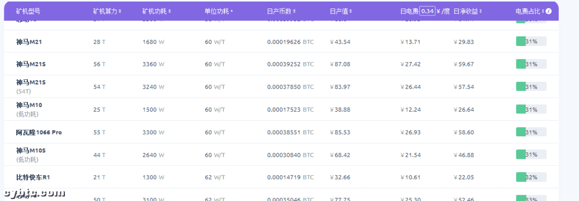Select the ¥58.60 net profit cell
Image resolution: width=579 pixels, height=201 pixels.
pos(464,132)
